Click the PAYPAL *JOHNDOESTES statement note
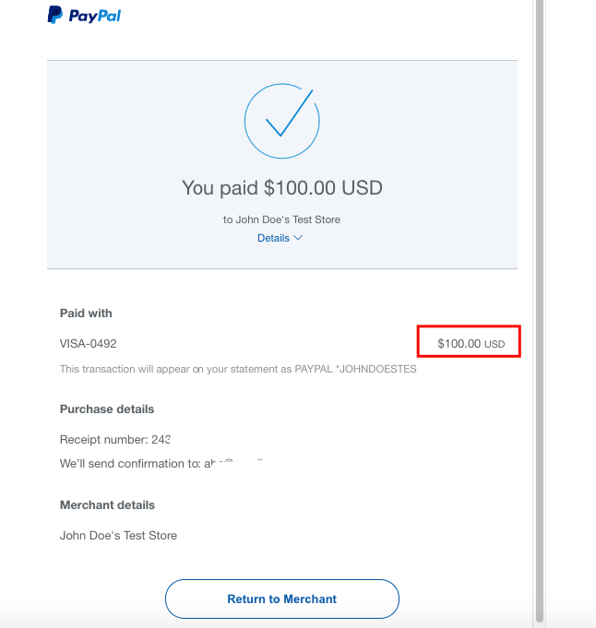596x628 pixels. 238,369
